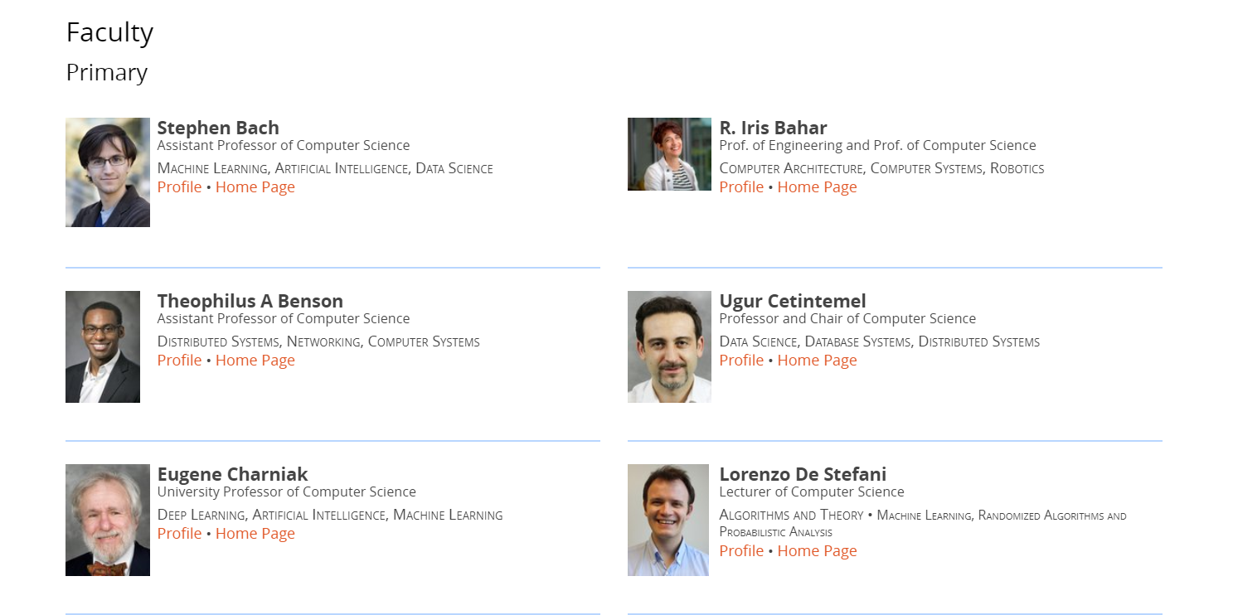
Task: Click Theophilus A Benson's portrait photo
Action: point(103,346)
